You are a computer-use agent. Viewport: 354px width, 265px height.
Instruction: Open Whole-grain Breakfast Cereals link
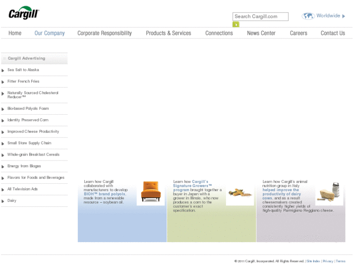coord(34,155)
